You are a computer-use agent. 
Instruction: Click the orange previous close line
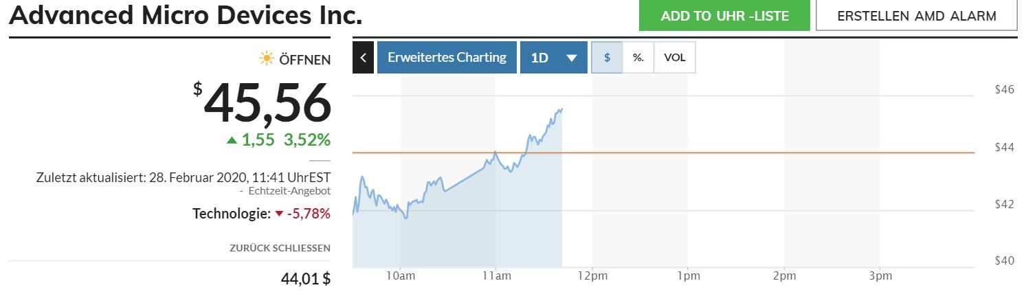click(x=756, y=153)
